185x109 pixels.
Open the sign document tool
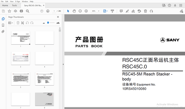[133, 11]
